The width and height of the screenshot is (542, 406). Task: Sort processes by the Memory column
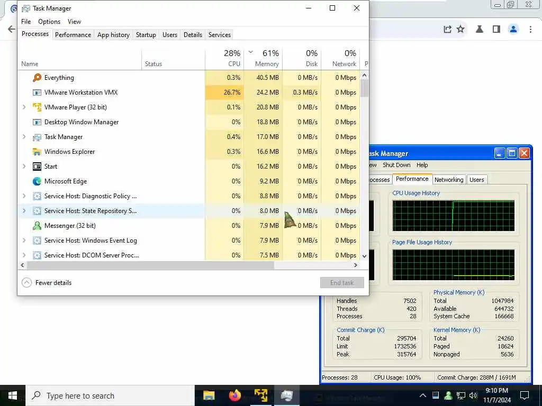[264, 58]
